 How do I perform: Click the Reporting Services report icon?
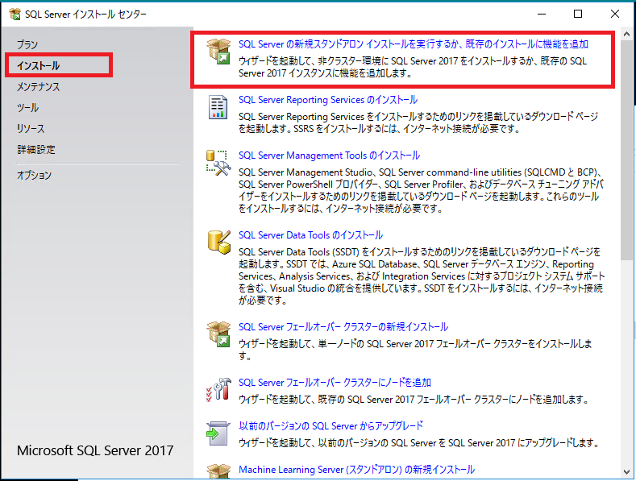[x=218, y=107]
